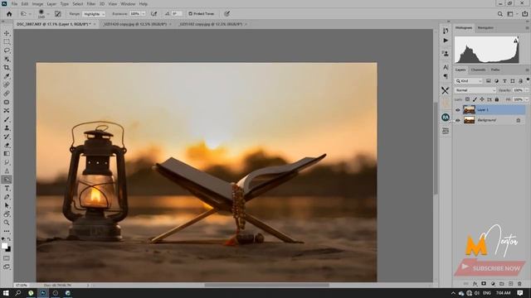Toggle the airbrush-style build-up icon
Image resolution: width=531 pixels, height=298 pixels.
[x=153, y=14]
